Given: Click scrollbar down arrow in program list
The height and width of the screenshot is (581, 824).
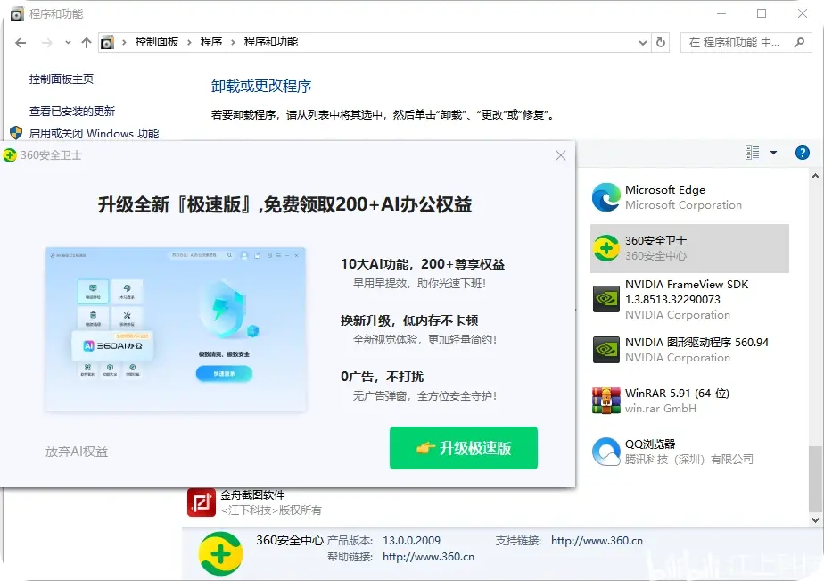Looking at the screenshot, I should (x=815, y=520).
